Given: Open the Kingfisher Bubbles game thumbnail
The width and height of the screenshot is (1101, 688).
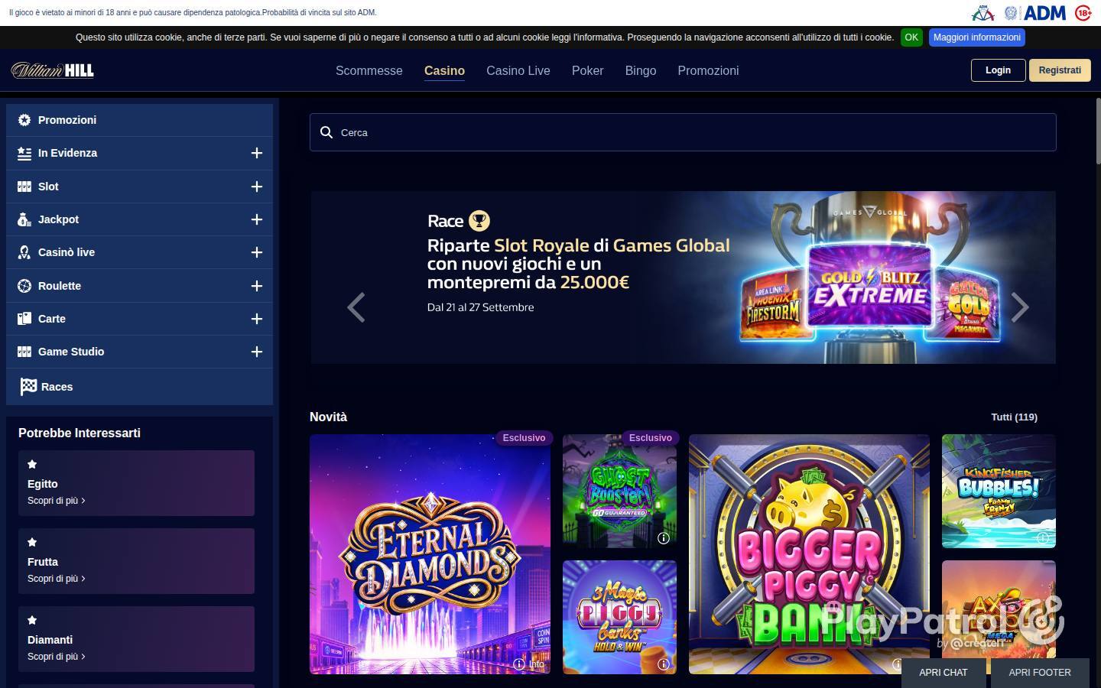Looking at the screenshot, I should [x=999, y=491].
